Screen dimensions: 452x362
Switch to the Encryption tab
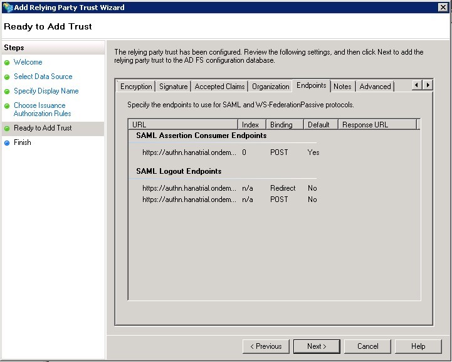click(136, 87)
